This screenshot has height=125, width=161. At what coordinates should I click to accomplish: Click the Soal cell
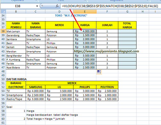click(x=16, y=107)
